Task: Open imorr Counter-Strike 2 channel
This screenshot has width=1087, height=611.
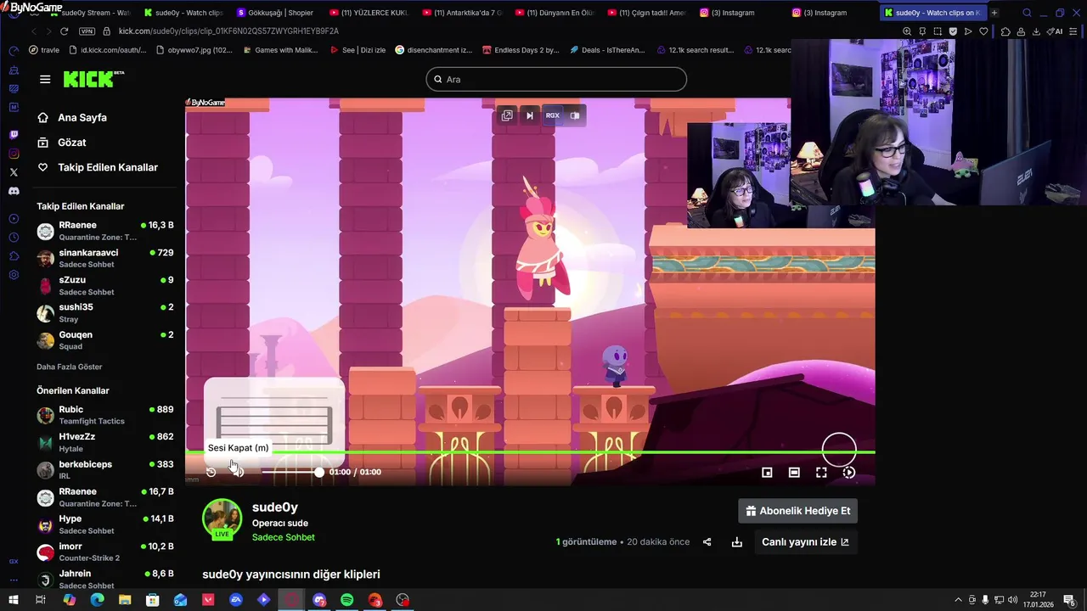Action: click(x=105, y=552)
